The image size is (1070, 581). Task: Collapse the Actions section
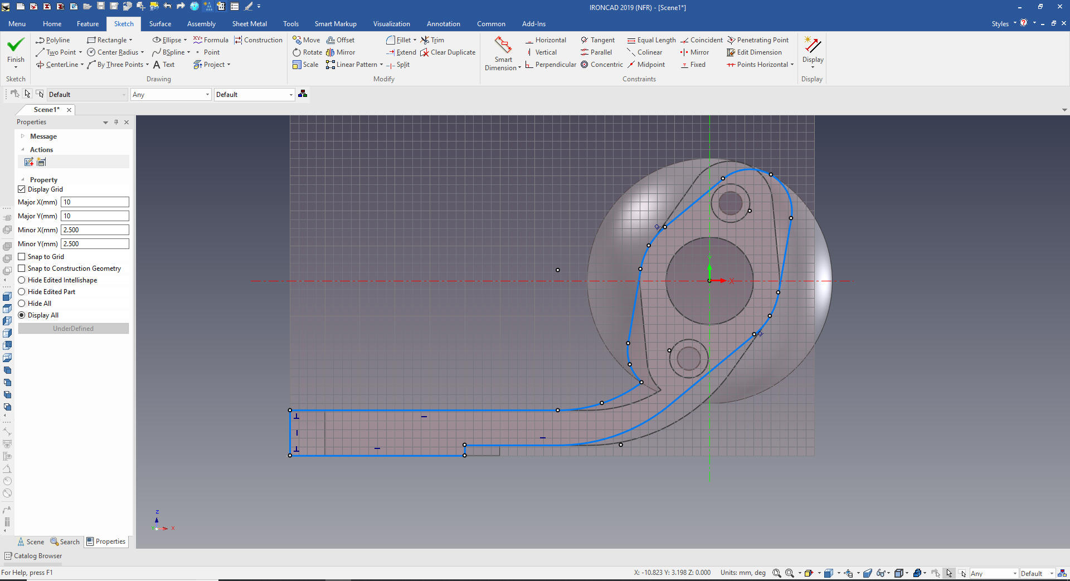pyautogui.click(x=23, y=150)
